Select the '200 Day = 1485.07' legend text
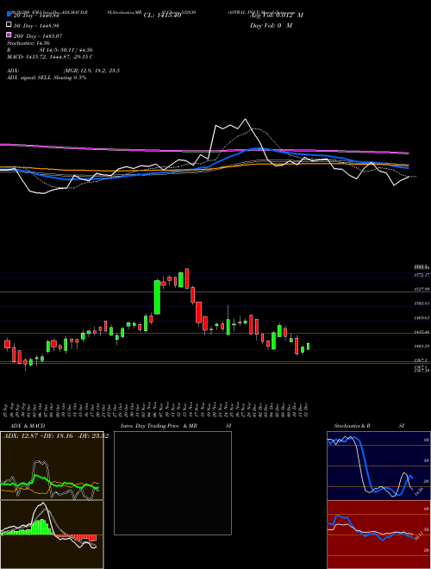 (38, 36)
